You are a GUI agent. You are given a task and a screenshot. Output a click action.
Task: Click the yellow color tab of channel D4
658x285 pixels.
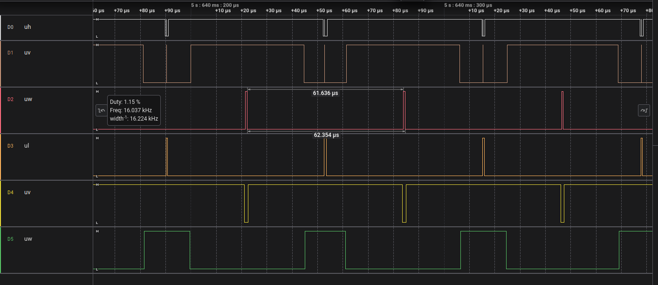pyautogui.click(x=1, y=204)
